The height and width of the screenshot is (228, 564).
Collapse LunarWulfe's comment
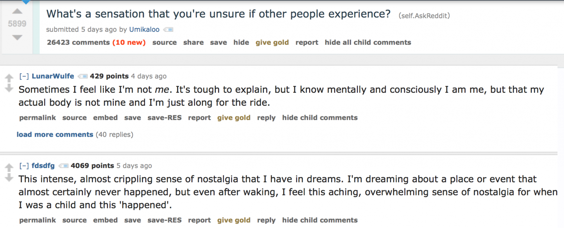[x=24, y=76]
